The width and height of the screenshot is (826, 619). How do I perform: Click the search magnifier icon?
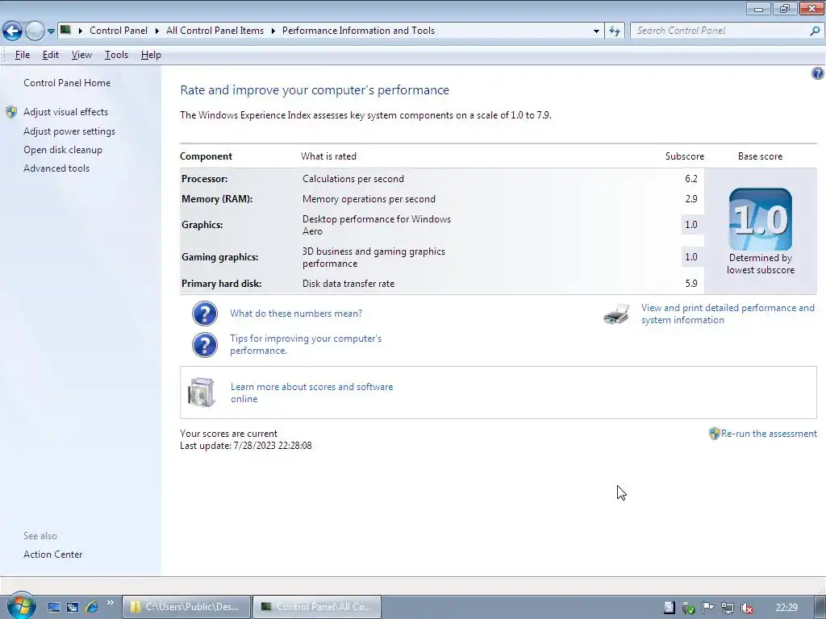[815, 31]
